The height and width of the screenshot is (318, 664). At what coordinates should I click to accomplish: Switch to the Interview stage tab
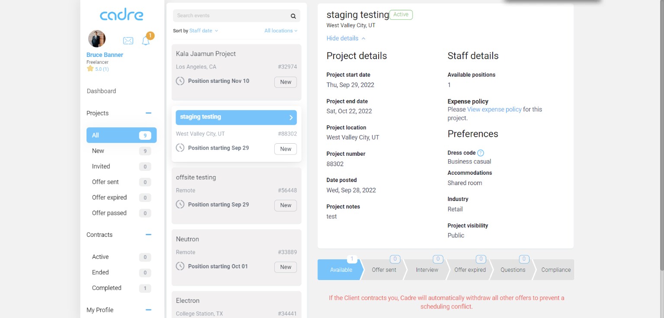pos(427,270)
